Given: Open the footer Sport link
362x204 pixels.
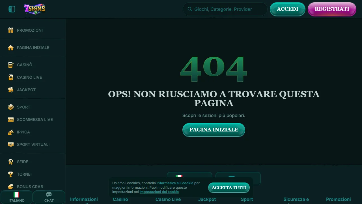Looking at the screenshot, I should (247, 199).
